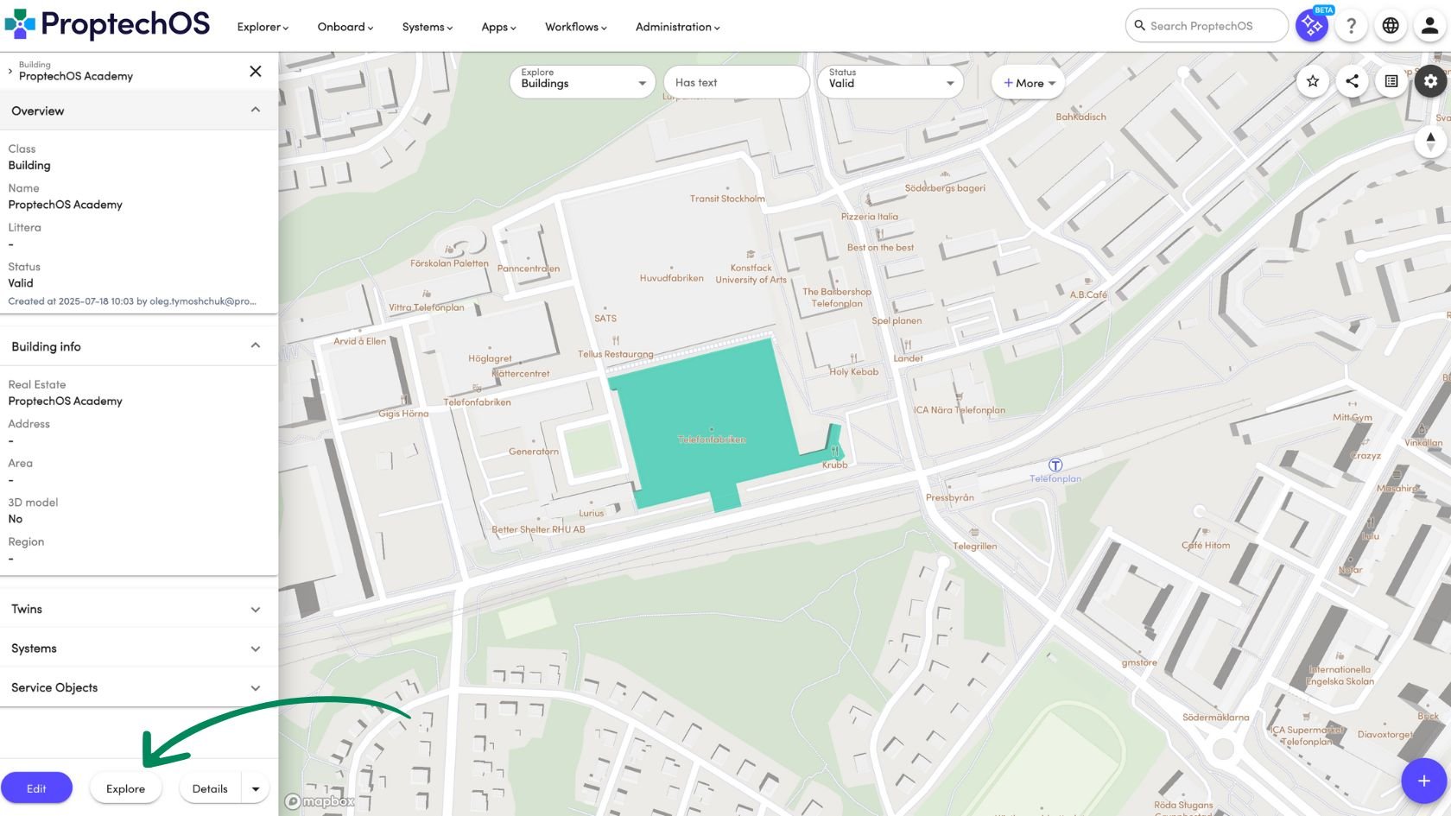Click the Pressbyrån map label
Screen dimensions: 1451x816
pos(950,497)
